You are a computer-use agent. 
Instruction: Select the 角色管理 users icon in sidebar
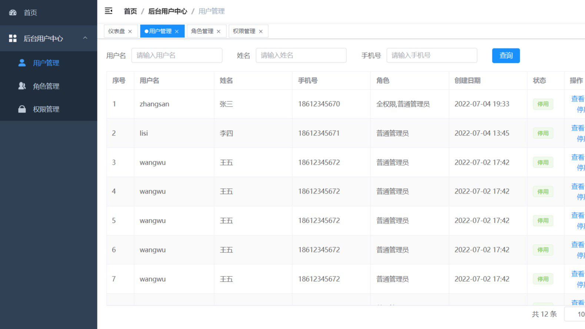pyautogui.click(x=22, y=86)
